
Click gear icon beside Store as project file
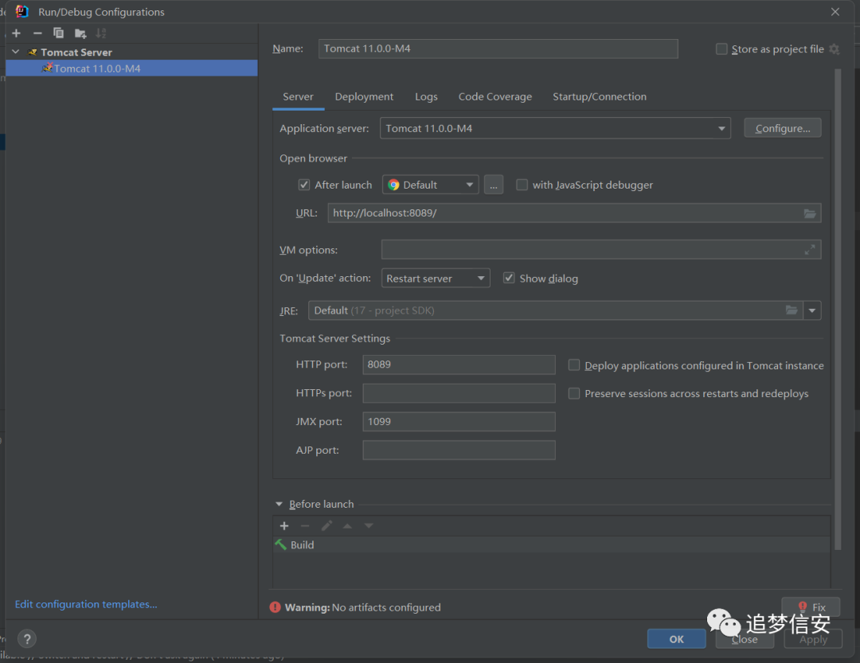[835, 49]
